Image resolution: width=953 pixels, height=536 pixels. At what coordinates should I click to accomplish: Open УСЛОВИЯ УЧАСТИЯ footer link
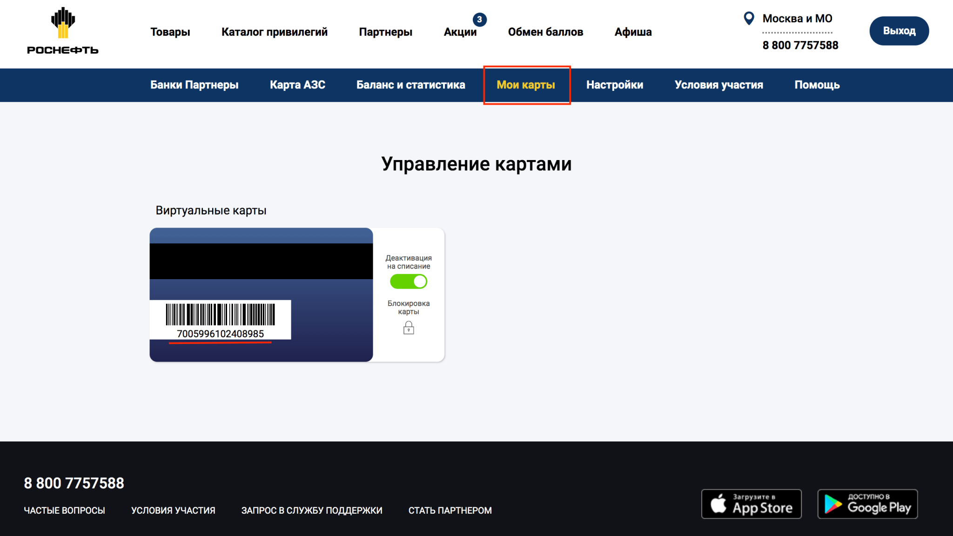[x=173, y=510]
